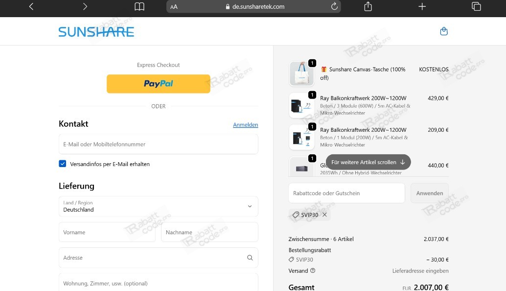
Task: Focus the Adresse input field
Action: (x=159, y=257)
